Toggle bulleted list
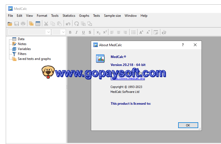This screenshot has height=144, width=221. click(133, 32)
